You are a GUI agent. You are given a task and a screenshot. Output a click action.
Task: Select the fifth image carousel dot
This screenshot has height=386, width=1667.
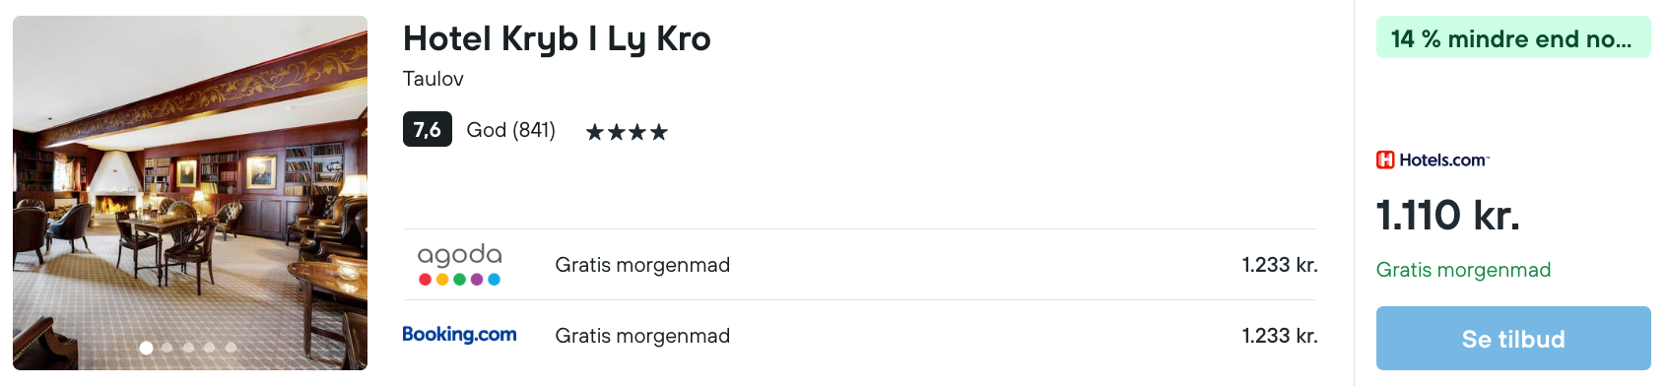[231, 348]
